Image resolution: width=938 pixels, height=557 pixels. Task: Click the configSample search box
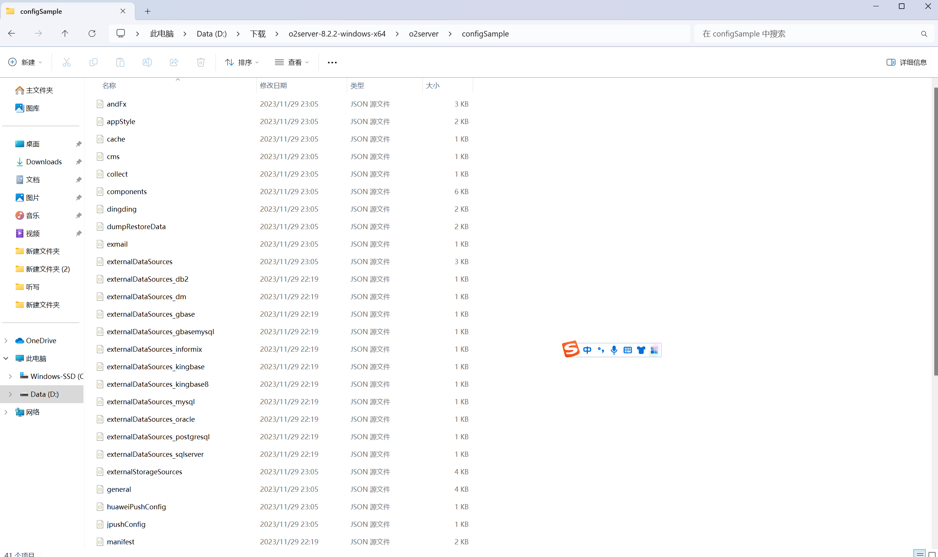click(x=807, y=34)
